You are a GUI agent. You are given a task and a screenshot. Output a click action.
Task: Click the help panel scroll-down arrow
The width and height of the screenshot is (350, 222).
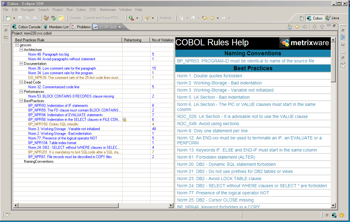coord(333,206)
